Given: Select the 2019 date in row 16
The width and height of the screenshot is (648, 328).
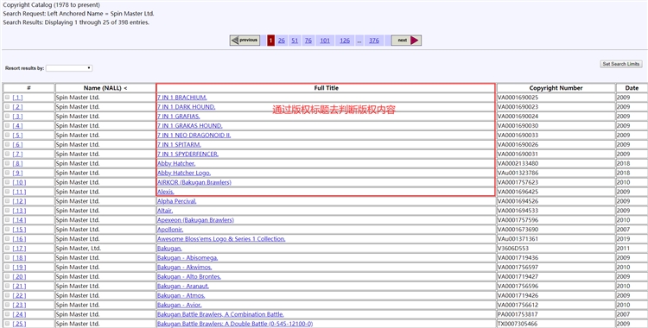Looking at the screenshot, I should [x=623, y=239].
